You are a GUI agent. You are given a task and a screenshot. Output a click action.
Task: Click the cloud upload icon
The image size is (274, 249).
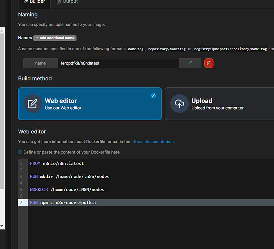tap(179, 104)
